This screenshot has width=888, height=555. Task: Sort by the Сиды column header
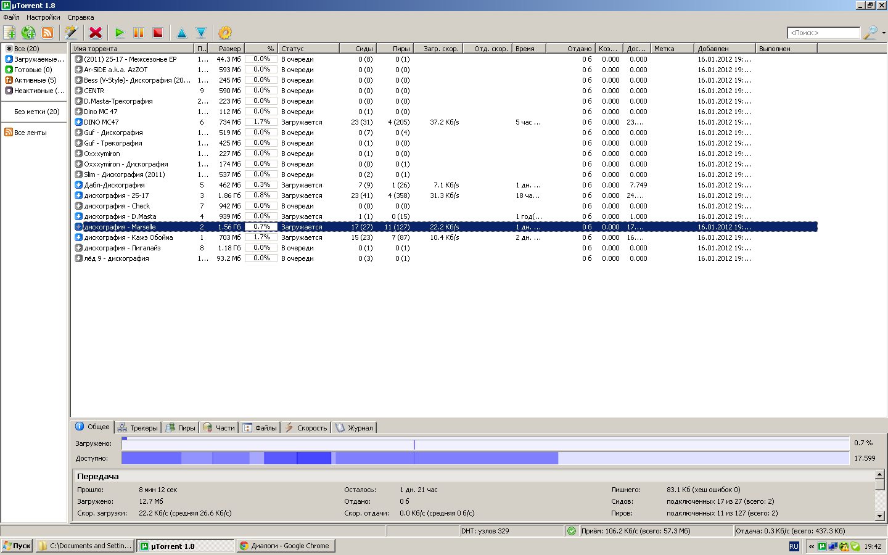coord(358,48)
